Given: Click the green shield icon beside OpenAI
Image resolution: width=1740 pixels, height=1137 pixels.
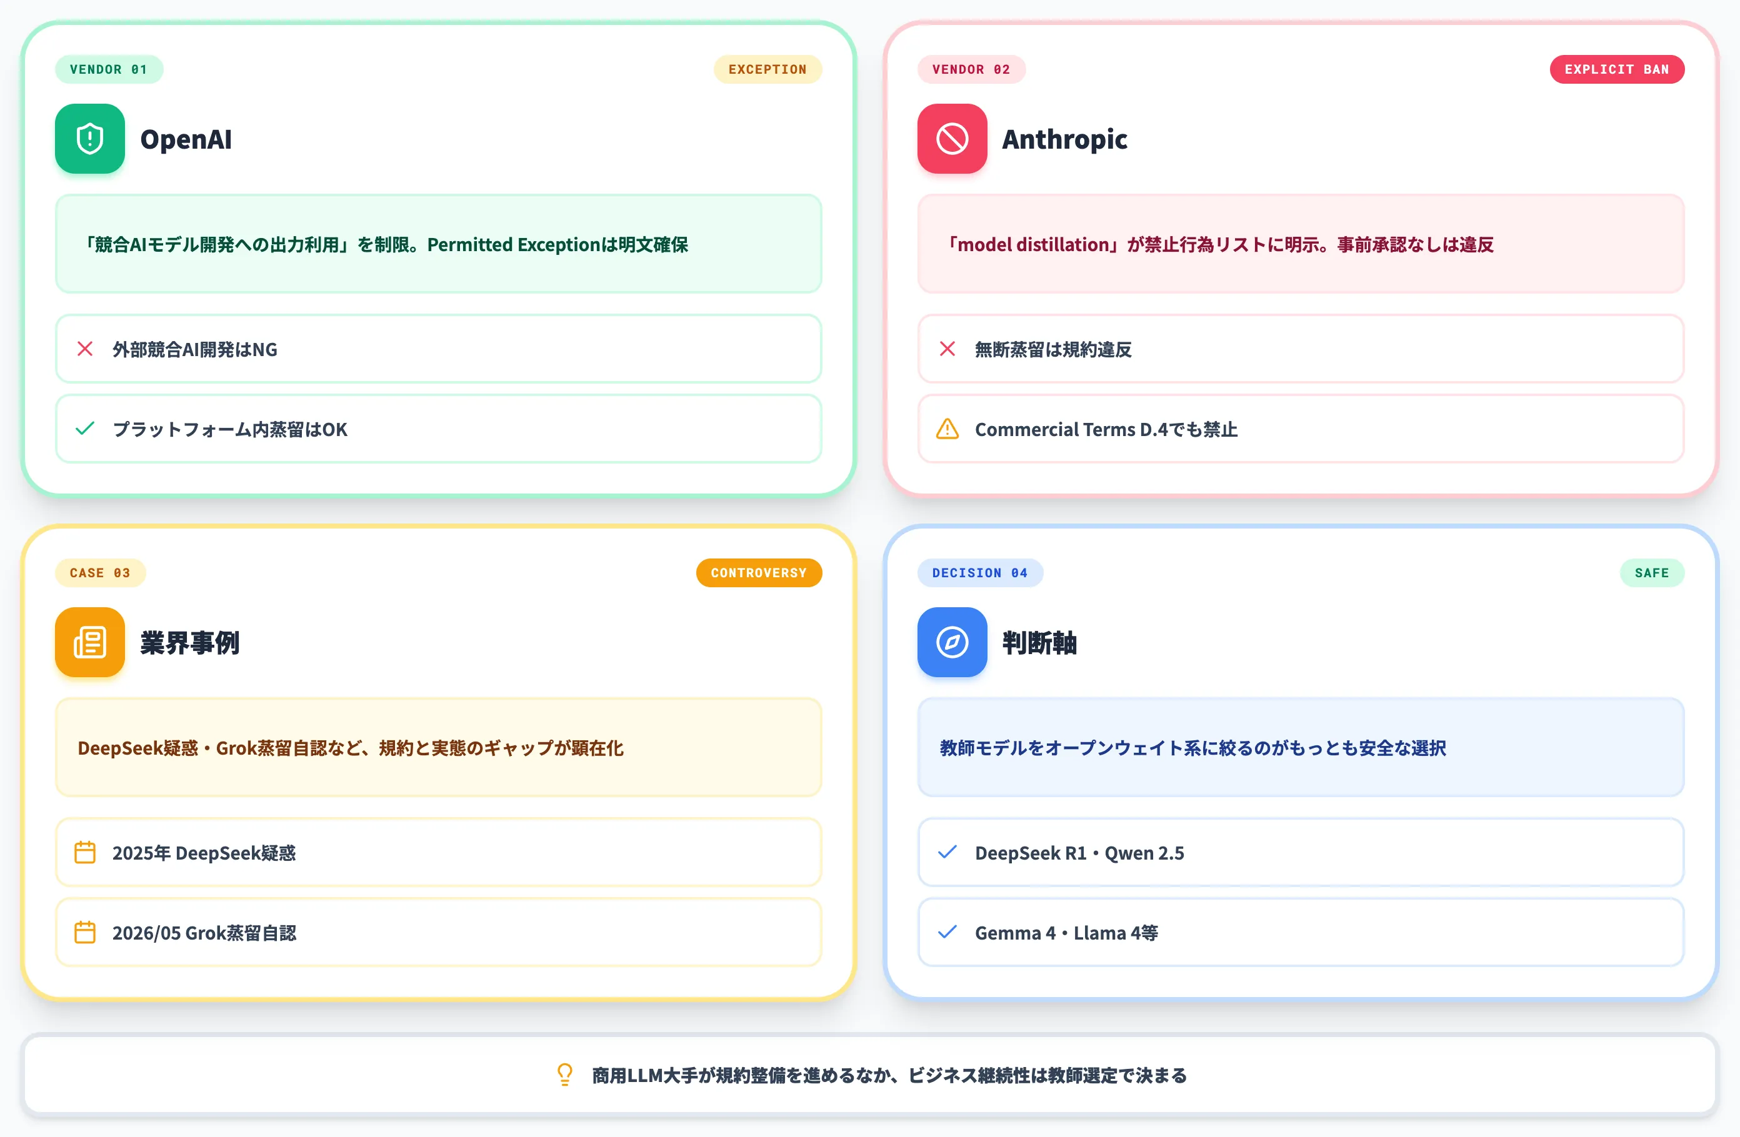Looking at the screenshot, I should point(90,139).
